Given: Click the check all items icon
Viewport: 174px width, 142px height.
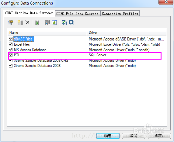Looking at the screenshot, I should [64, 23].
